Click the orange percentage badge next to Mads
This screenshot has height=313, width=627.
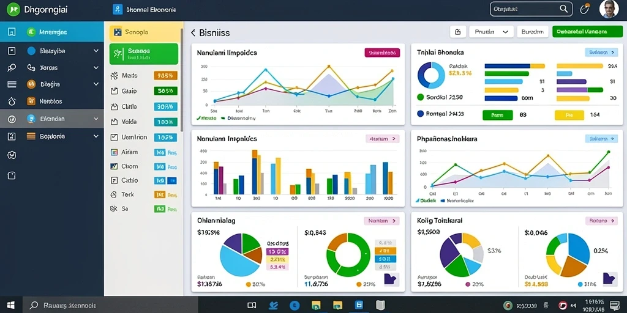165,75
